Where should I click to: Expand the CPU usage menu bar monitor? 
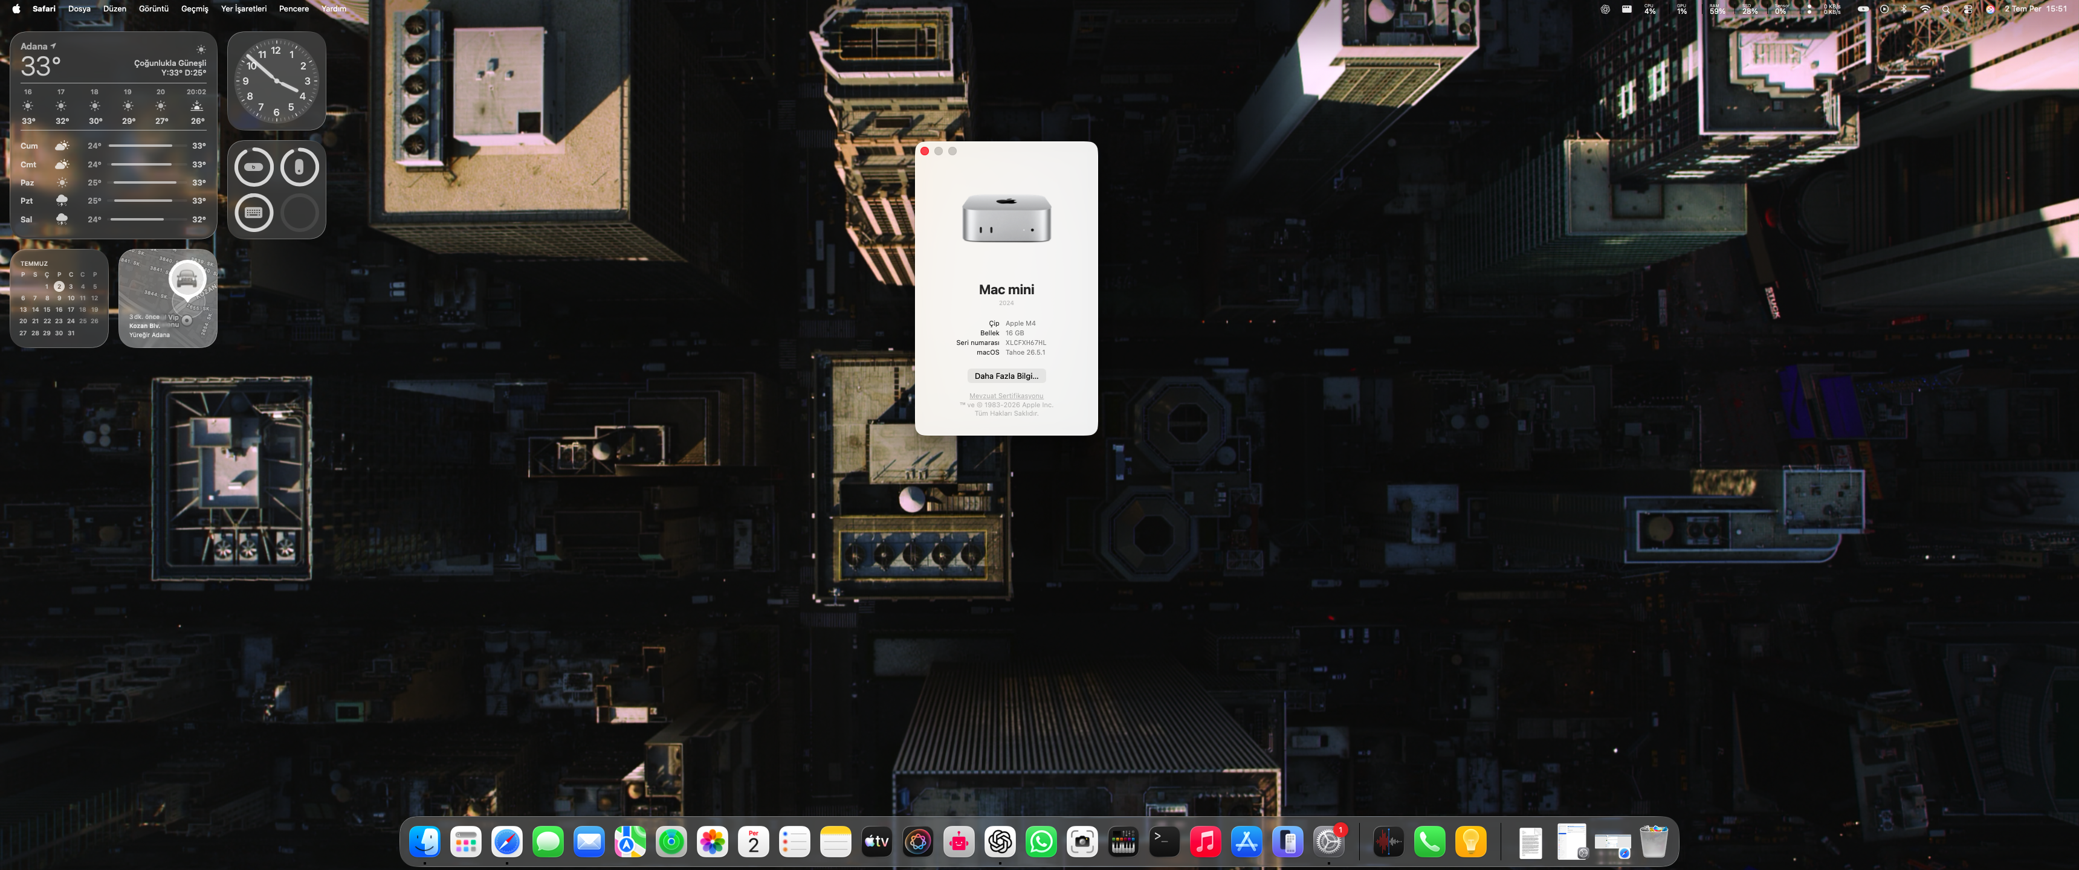point(1650,9)
